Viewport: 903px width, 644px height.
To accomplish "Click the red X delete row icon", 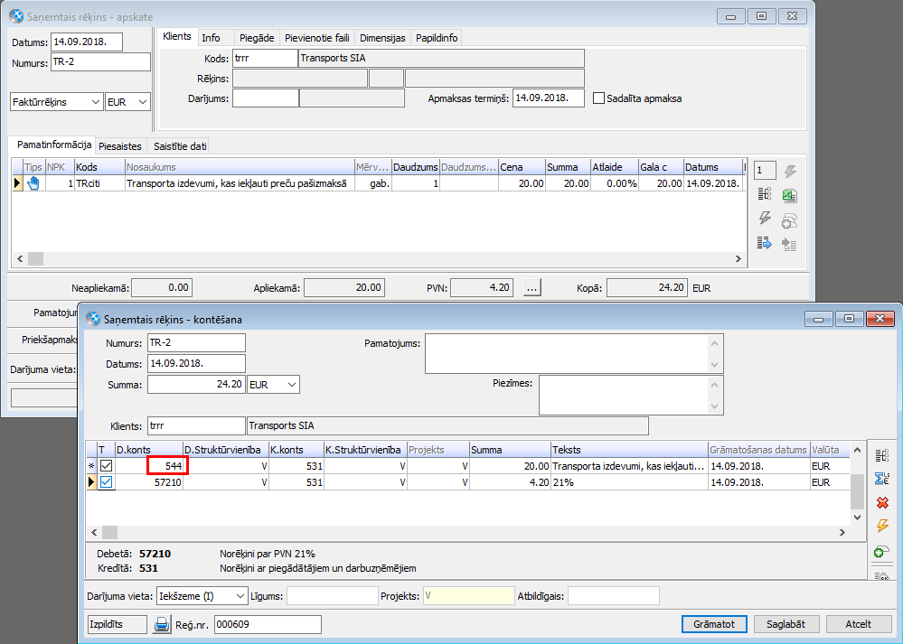I will pos(882,502).
